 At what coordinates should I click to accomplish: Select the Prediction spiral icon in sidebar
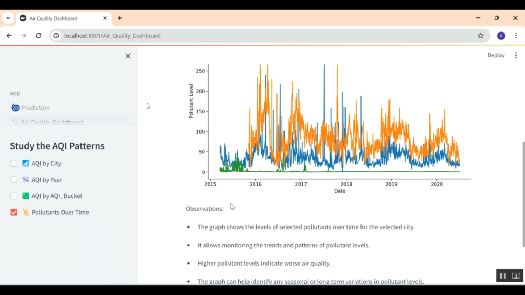coord(15,108)
